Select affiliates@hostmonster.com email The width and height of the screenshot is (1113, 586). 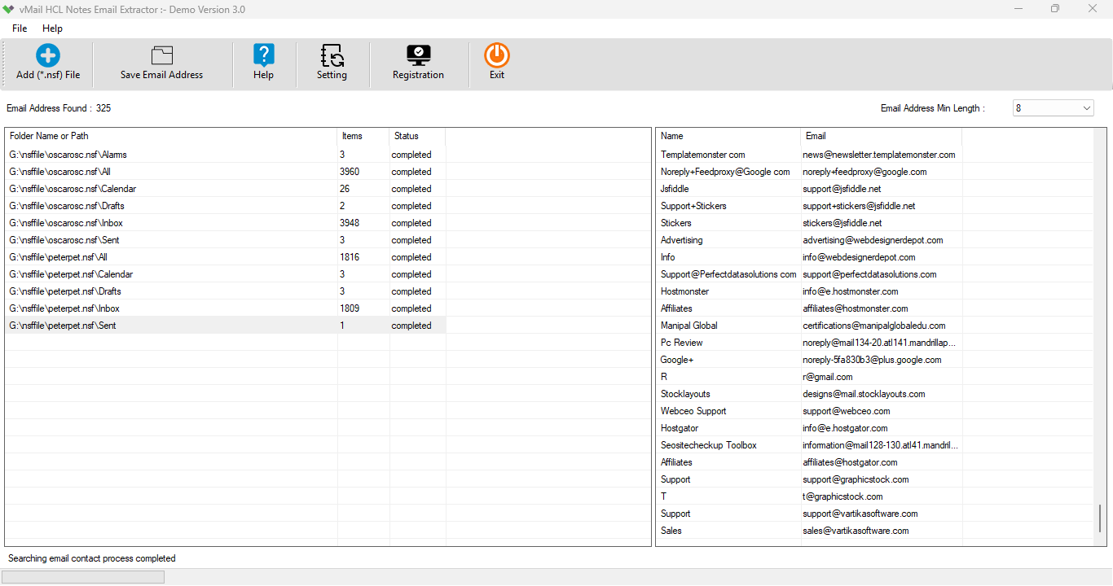point(856,308)
